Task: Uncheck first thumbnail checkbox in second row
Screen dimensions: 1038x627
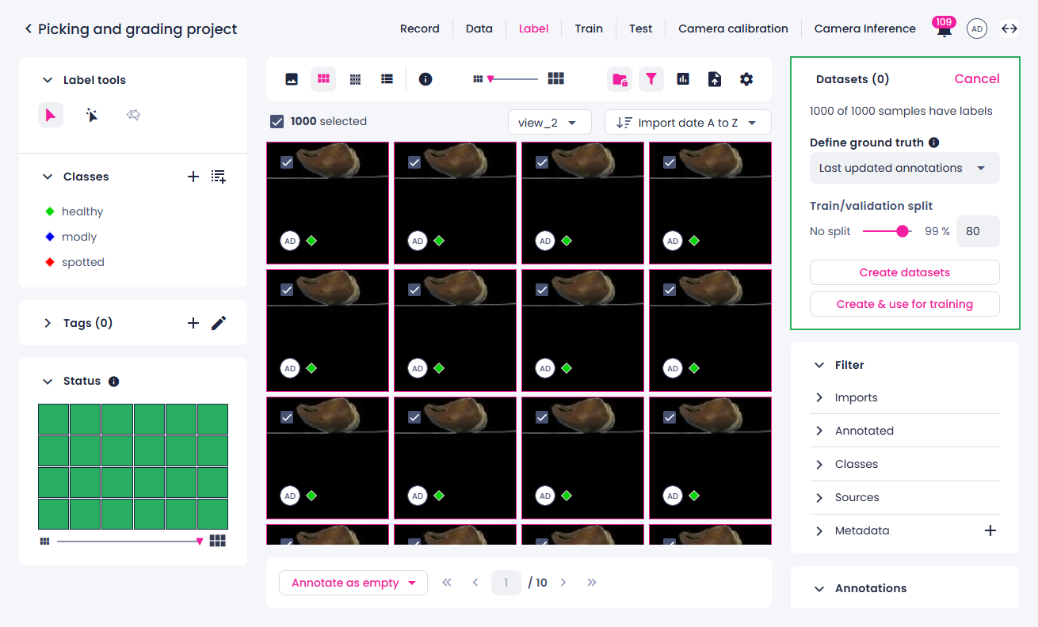Action: point(287,290)
